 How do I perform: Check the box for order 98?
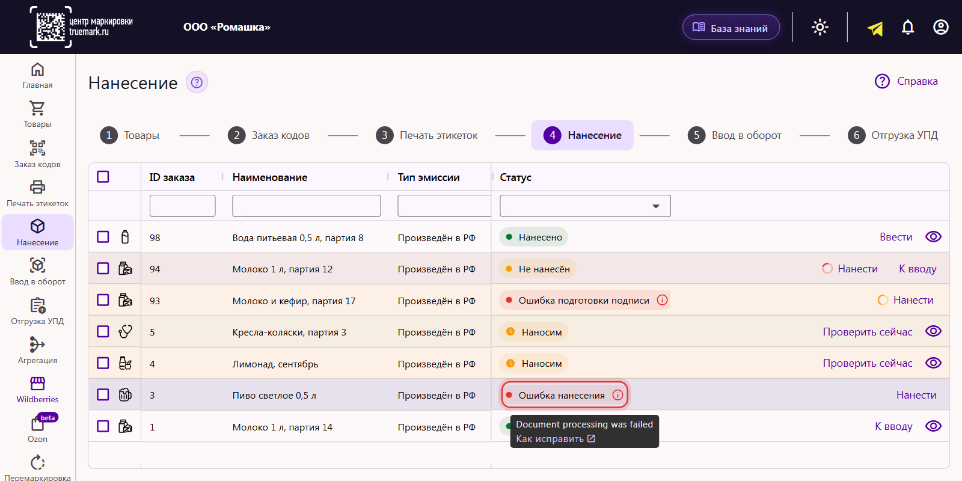point(103,237)
